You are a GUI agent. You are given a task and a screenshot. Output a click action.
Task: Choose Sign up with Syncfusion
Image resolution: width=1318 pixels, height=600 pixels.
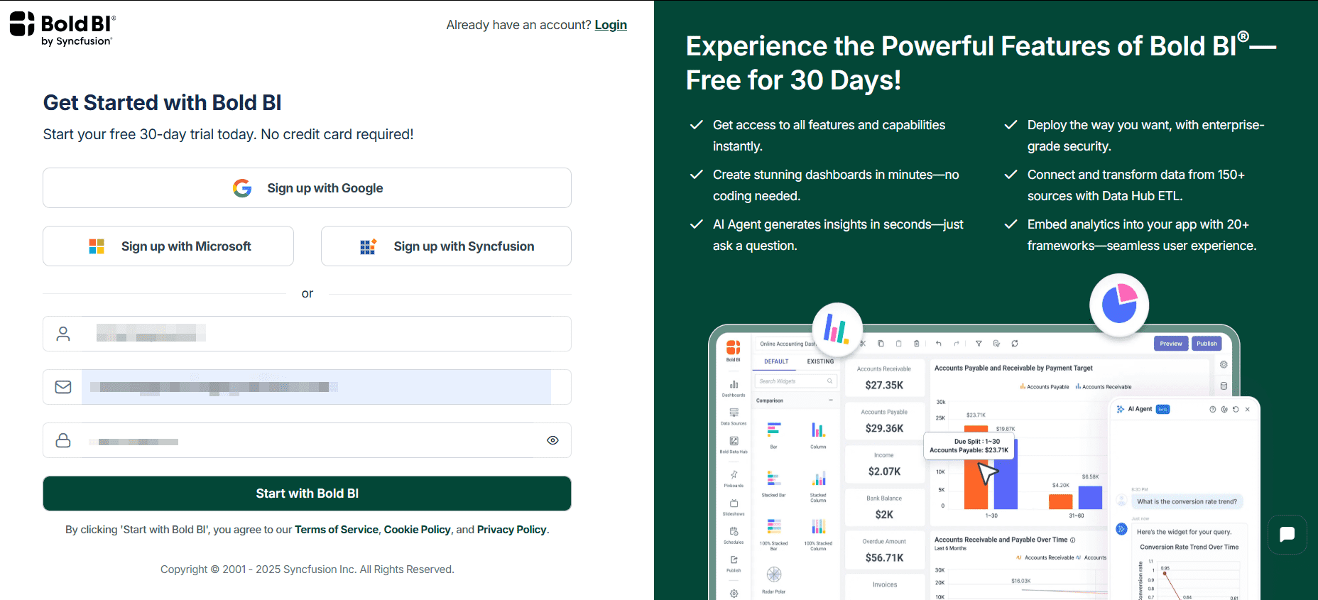coord(446,246)
